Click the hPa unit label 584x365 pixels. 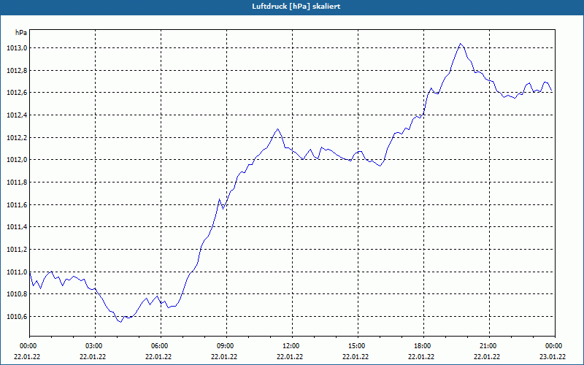21,33
